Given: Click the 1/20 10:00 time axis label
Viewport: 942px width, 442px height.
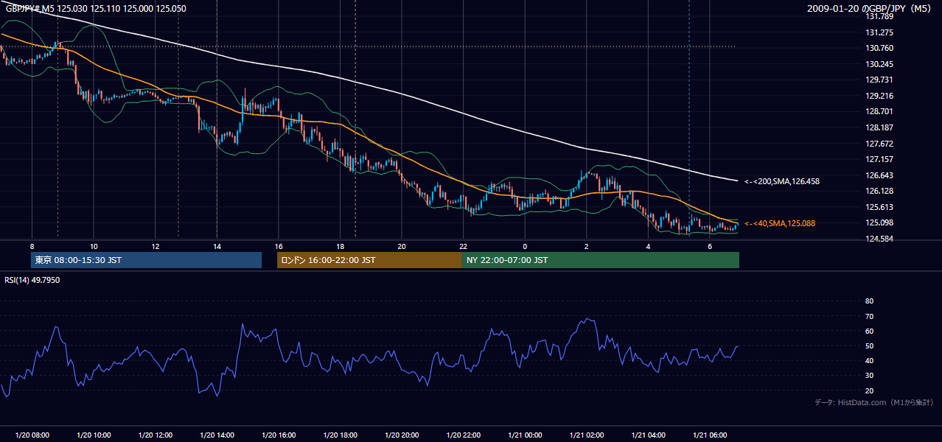Looking at the screenshot, I should [x=94, y=435].
